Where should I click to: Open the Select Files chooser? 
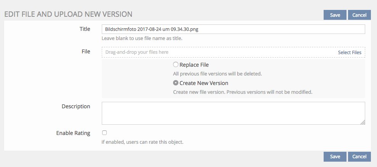tap(349, 52)
